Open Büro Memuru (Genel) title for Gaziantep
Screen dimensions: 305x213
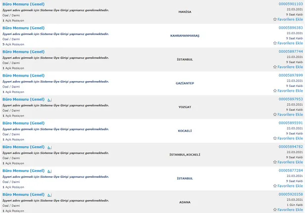point(24,76)
